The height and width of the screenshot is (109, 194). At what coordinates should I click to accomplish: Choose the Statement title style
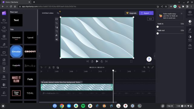(x=16, y=38)
